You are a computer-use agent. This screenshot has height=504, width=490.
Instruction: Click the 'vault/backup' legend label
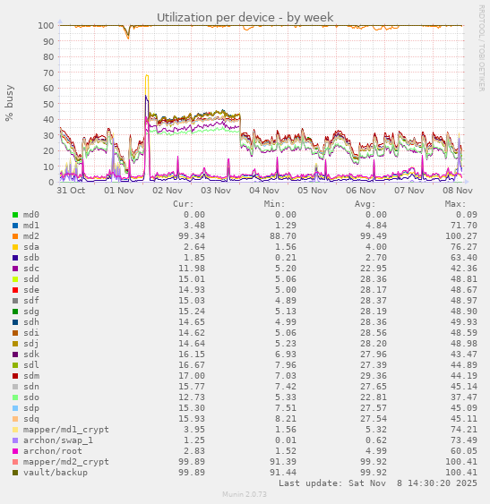pos(56,473)
